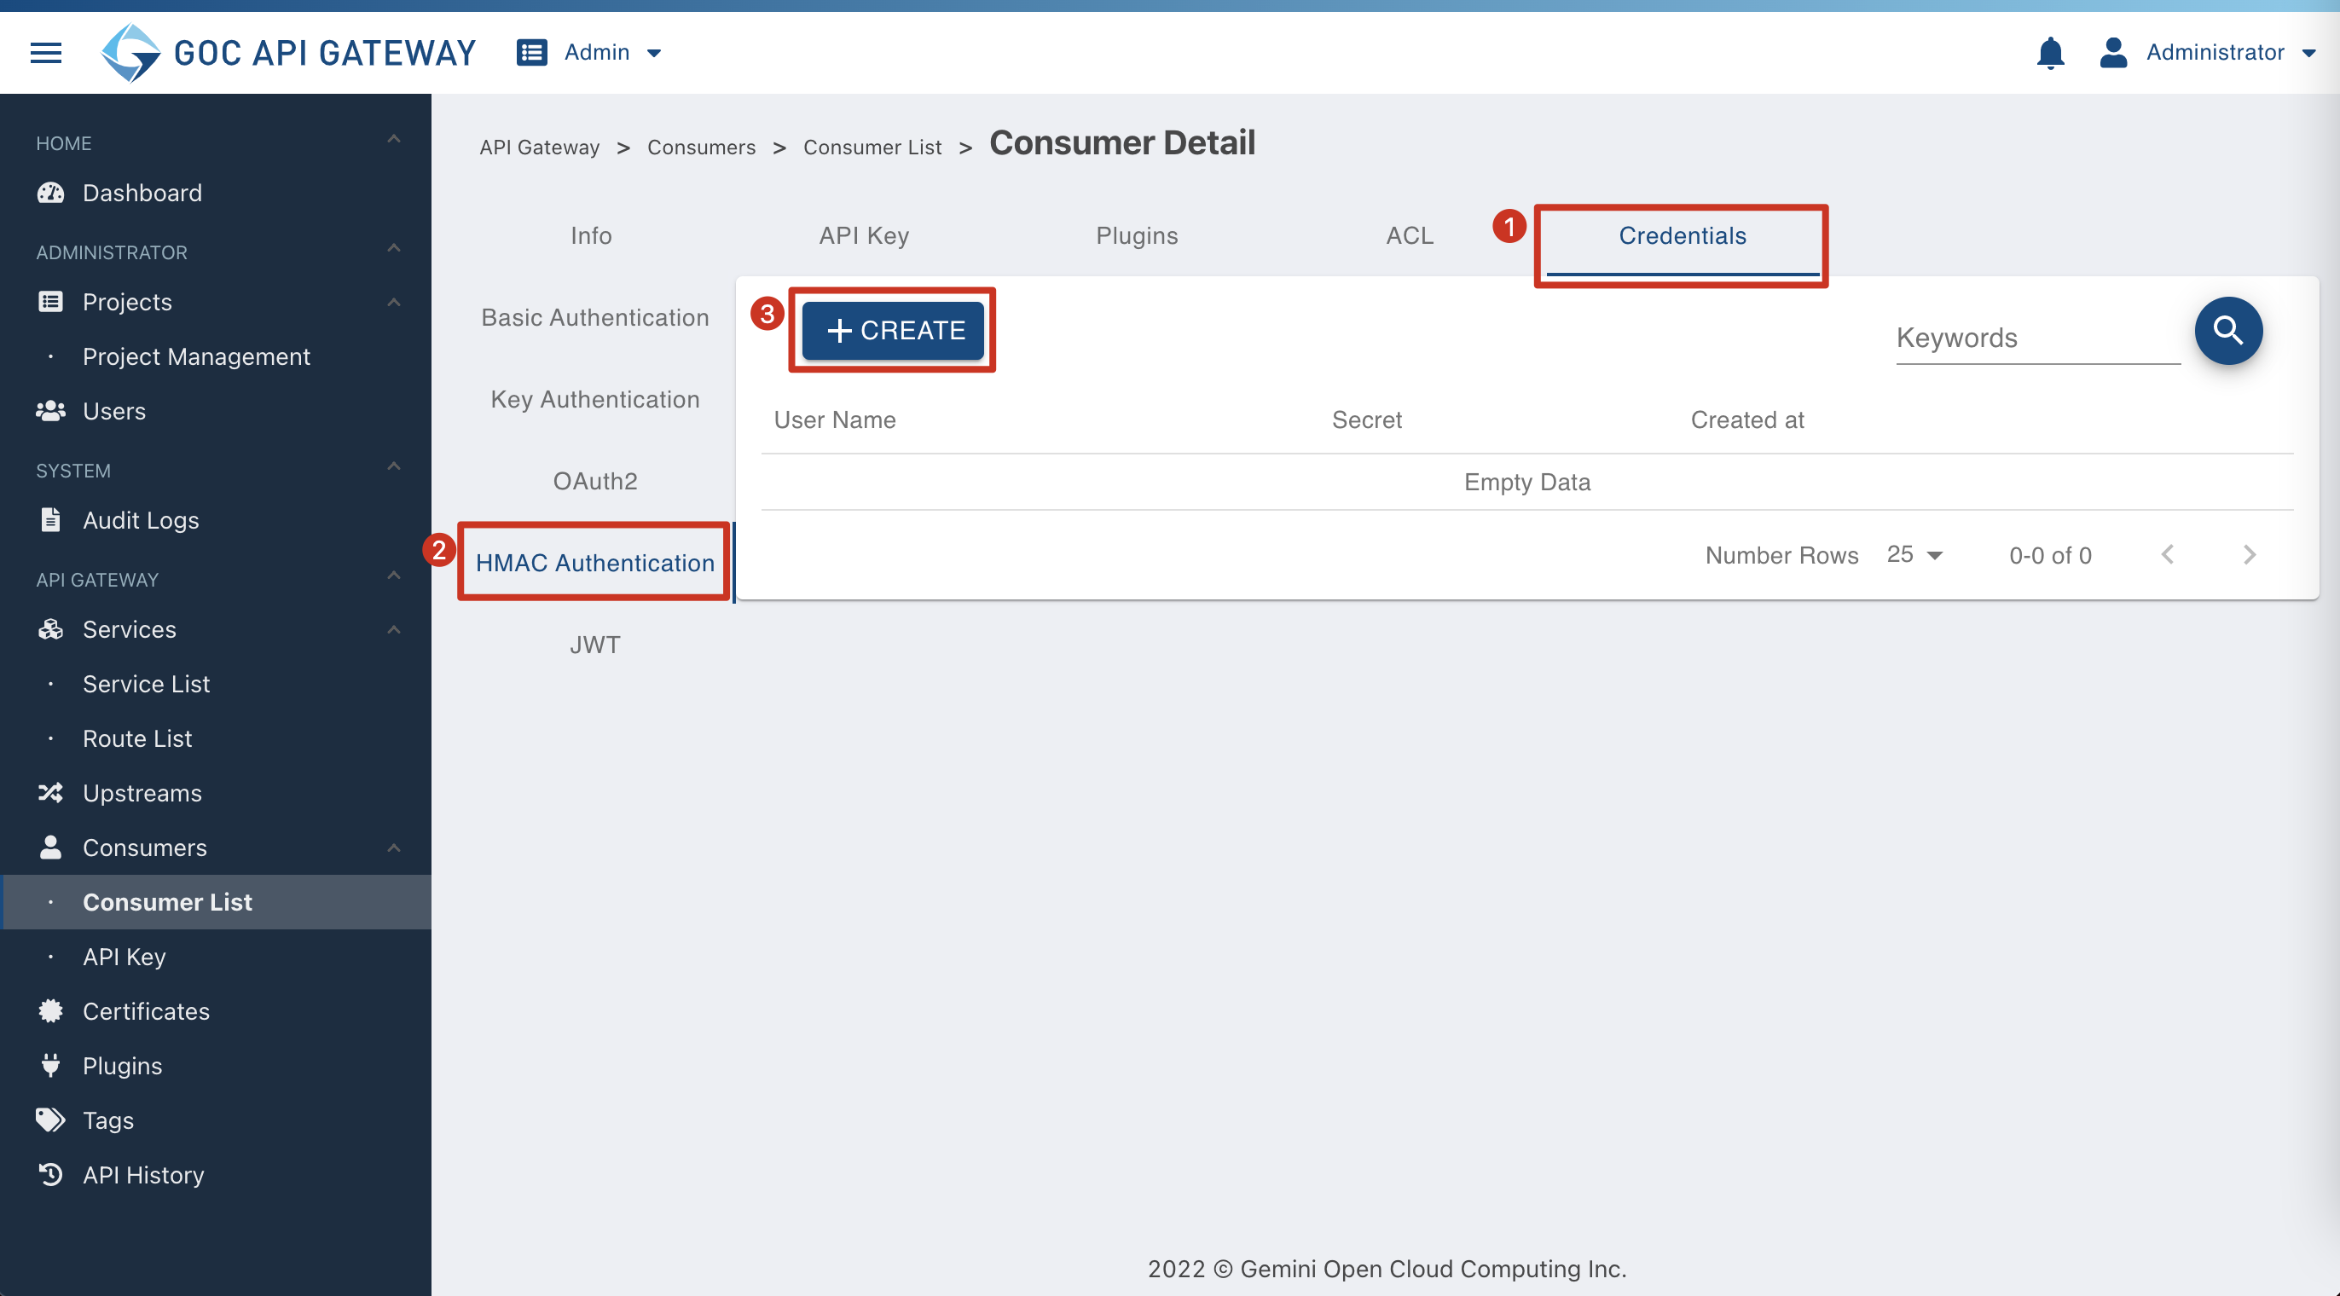Click the Plugins plug icon
Screen dimensions: 2340x1296
(x=51, y=1064)
